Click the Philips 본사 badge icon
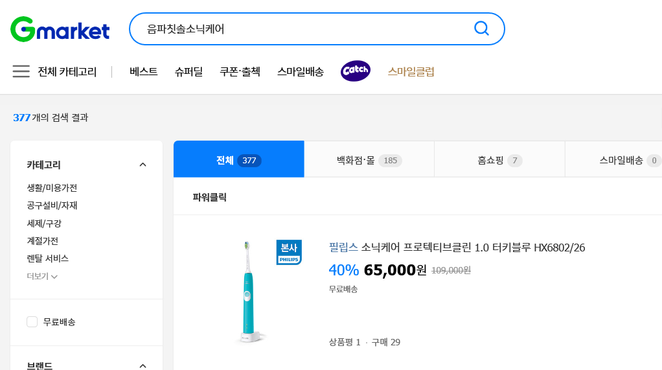 288,252
